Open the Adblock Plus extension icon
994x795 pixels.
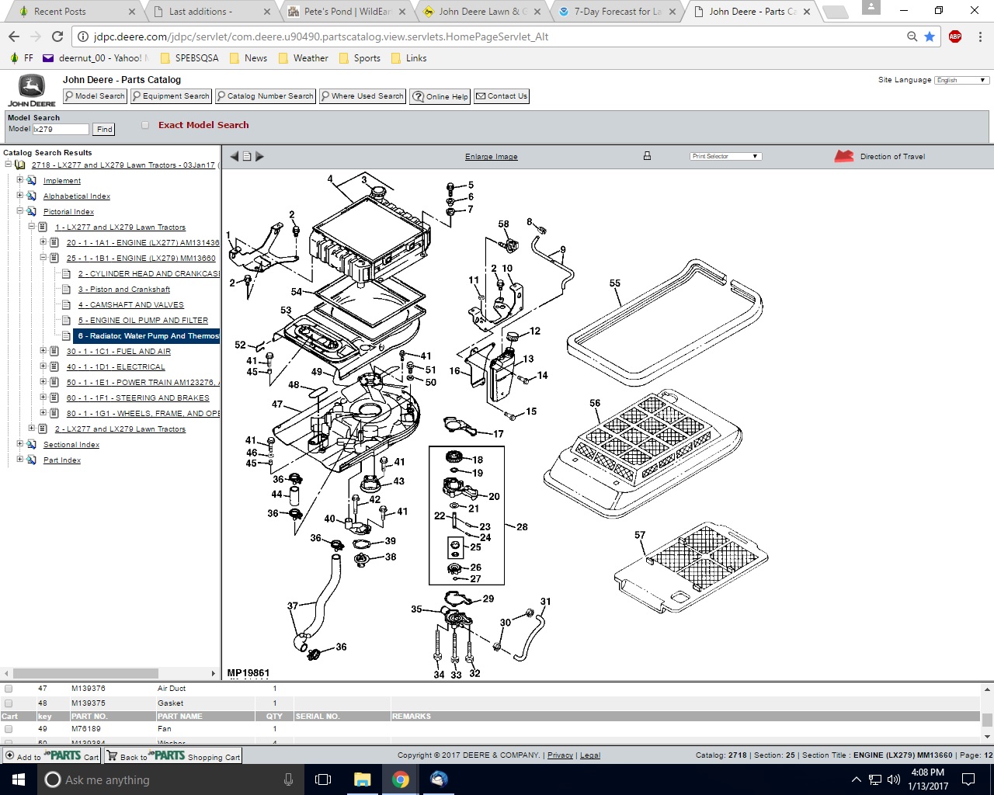(955, 36)
